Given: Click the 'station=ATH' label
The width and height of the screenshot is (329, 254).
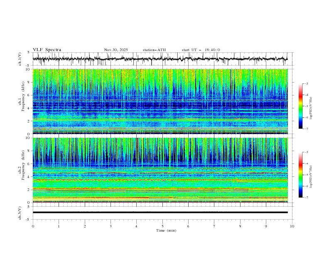Looking at the screenshot, I should tap(154, 50).
